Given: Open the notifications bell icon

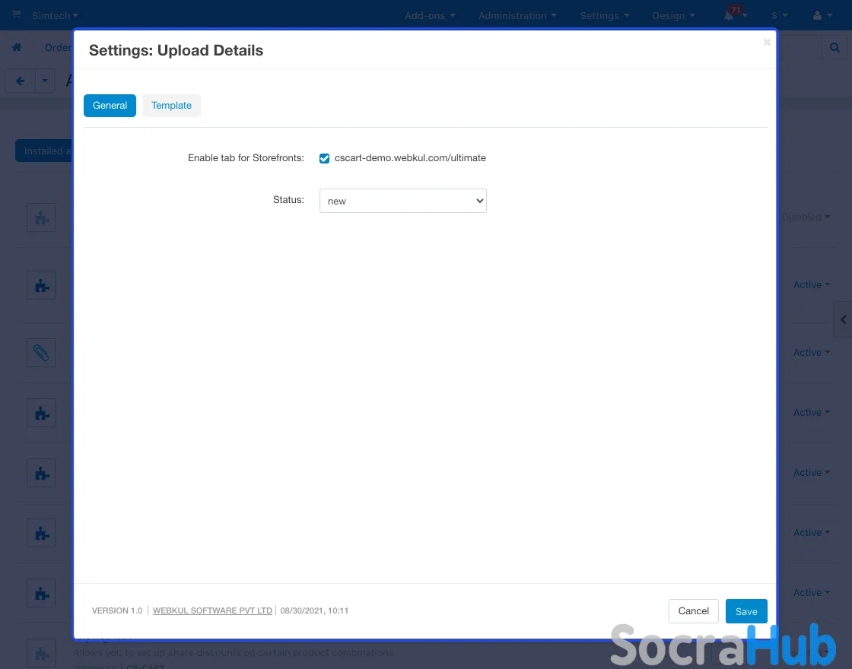Looking at the screenshot, I should click(x=730, y=15).
